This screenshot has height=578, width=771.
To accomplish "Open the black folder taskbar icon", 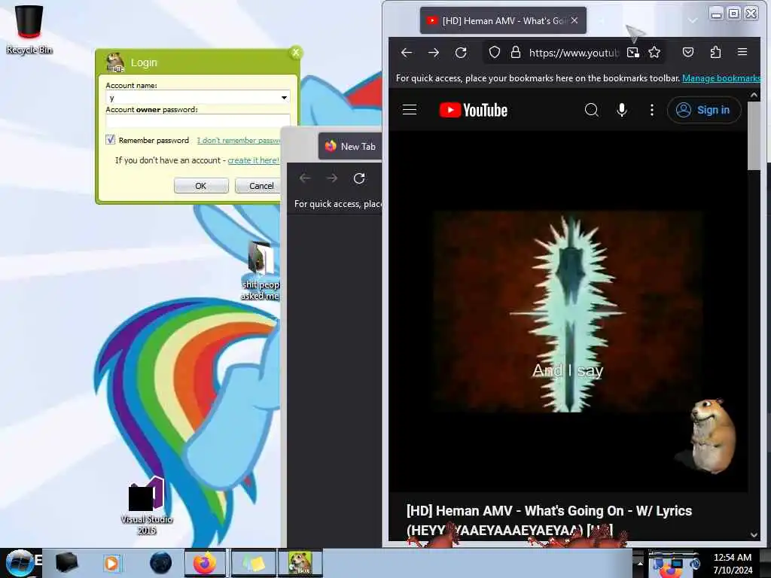I will pyautogui.click(x=66, y=563).
